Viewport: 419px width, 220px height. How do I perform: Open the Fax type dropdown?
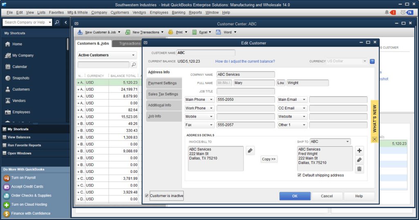pyautogui.click(x=200, y=125)
